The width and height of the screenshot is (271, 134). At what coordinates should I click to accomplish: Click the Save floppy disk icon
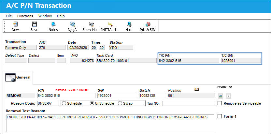click(35, 24)
